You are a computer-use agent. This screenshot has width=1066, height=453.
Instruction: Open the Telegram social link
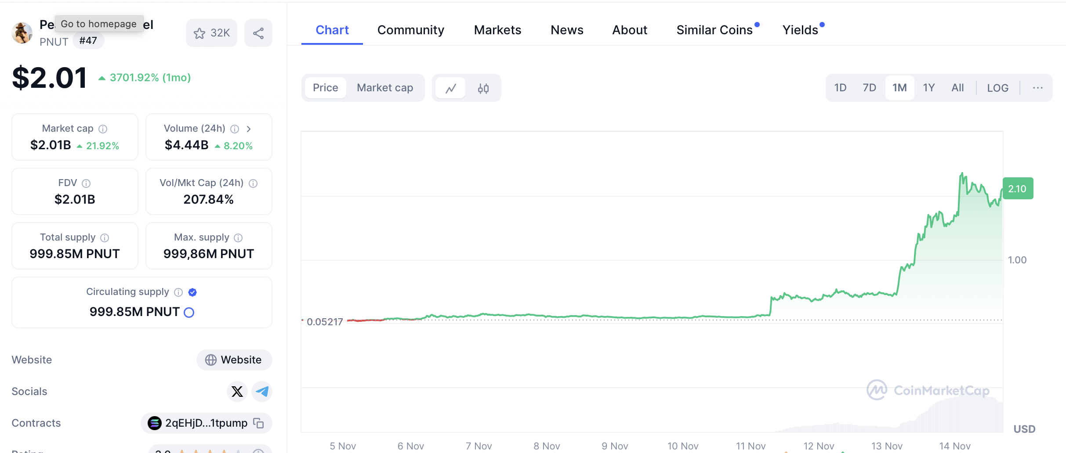262,392
